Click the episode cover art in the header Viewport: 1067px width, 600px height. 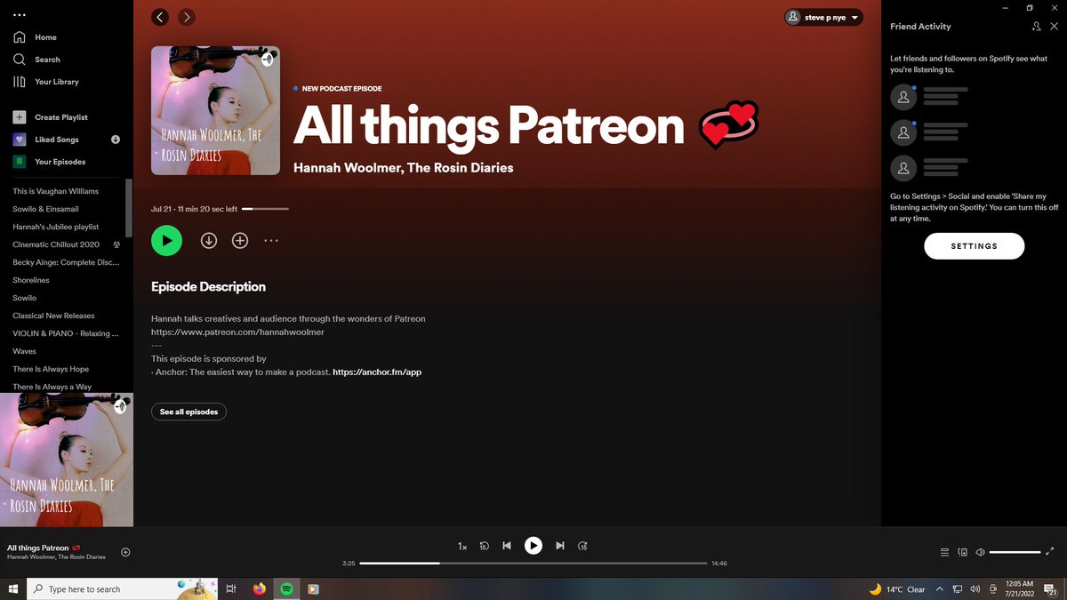tap(215, 110)
